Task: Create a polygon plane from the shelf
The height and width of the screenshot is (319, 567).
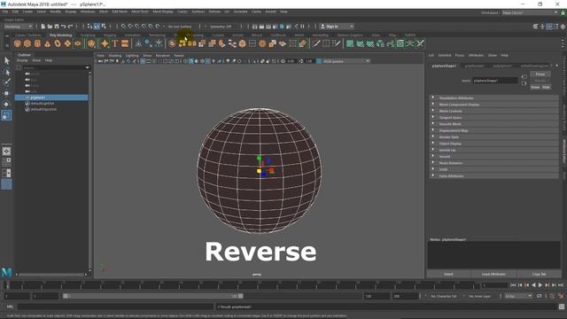Action: [x=67, y=43]
